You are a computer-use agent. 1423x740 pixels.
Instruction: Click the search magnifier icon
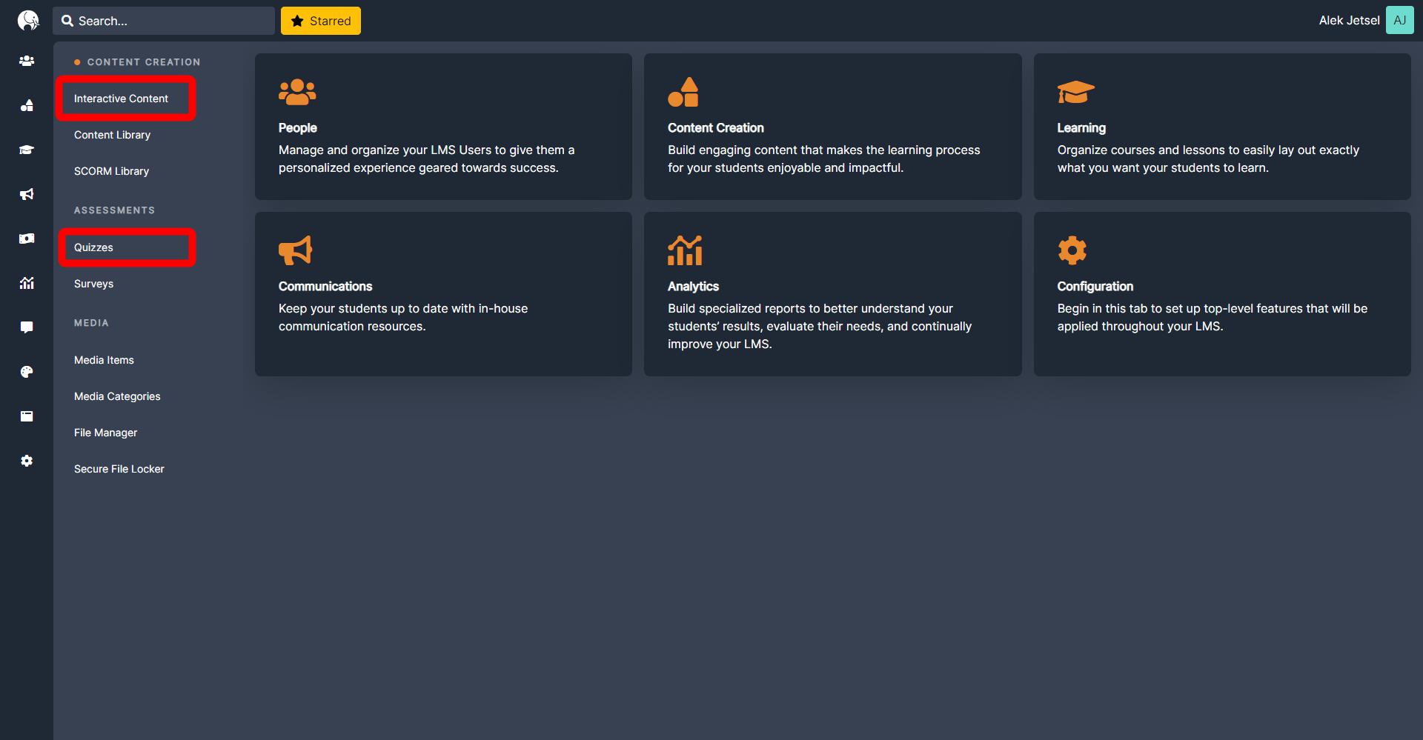[67, 21]
